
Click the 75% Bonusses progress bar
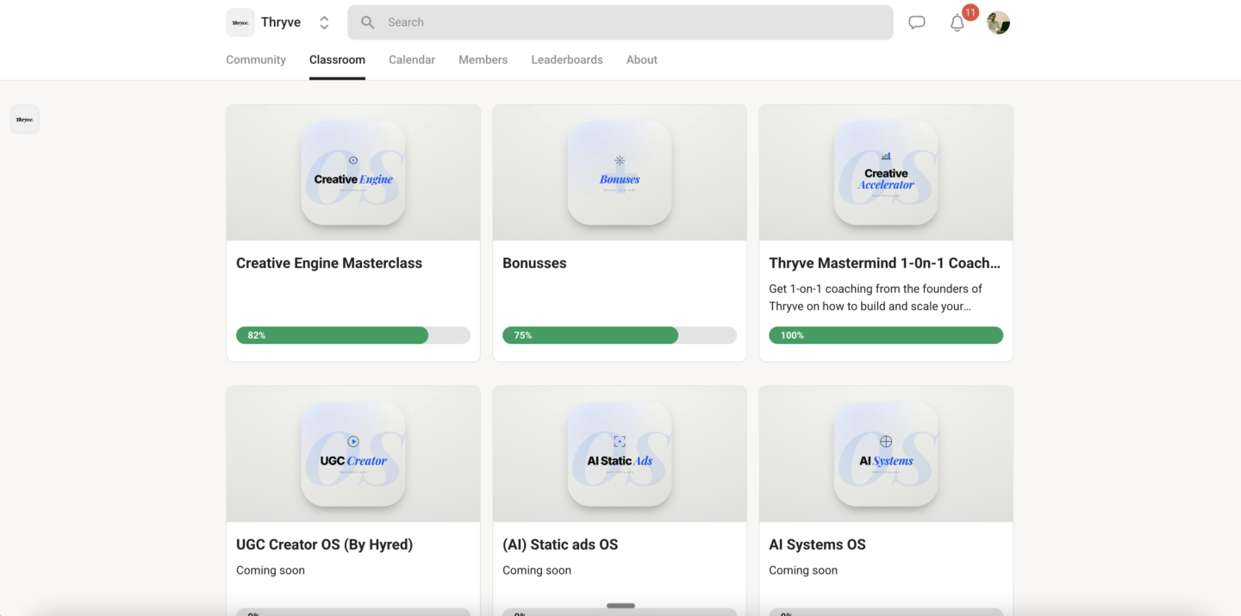620,335
